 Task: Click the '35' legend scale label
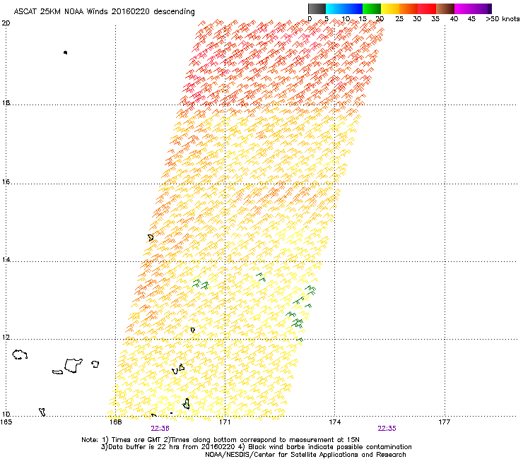pos(435,18)
